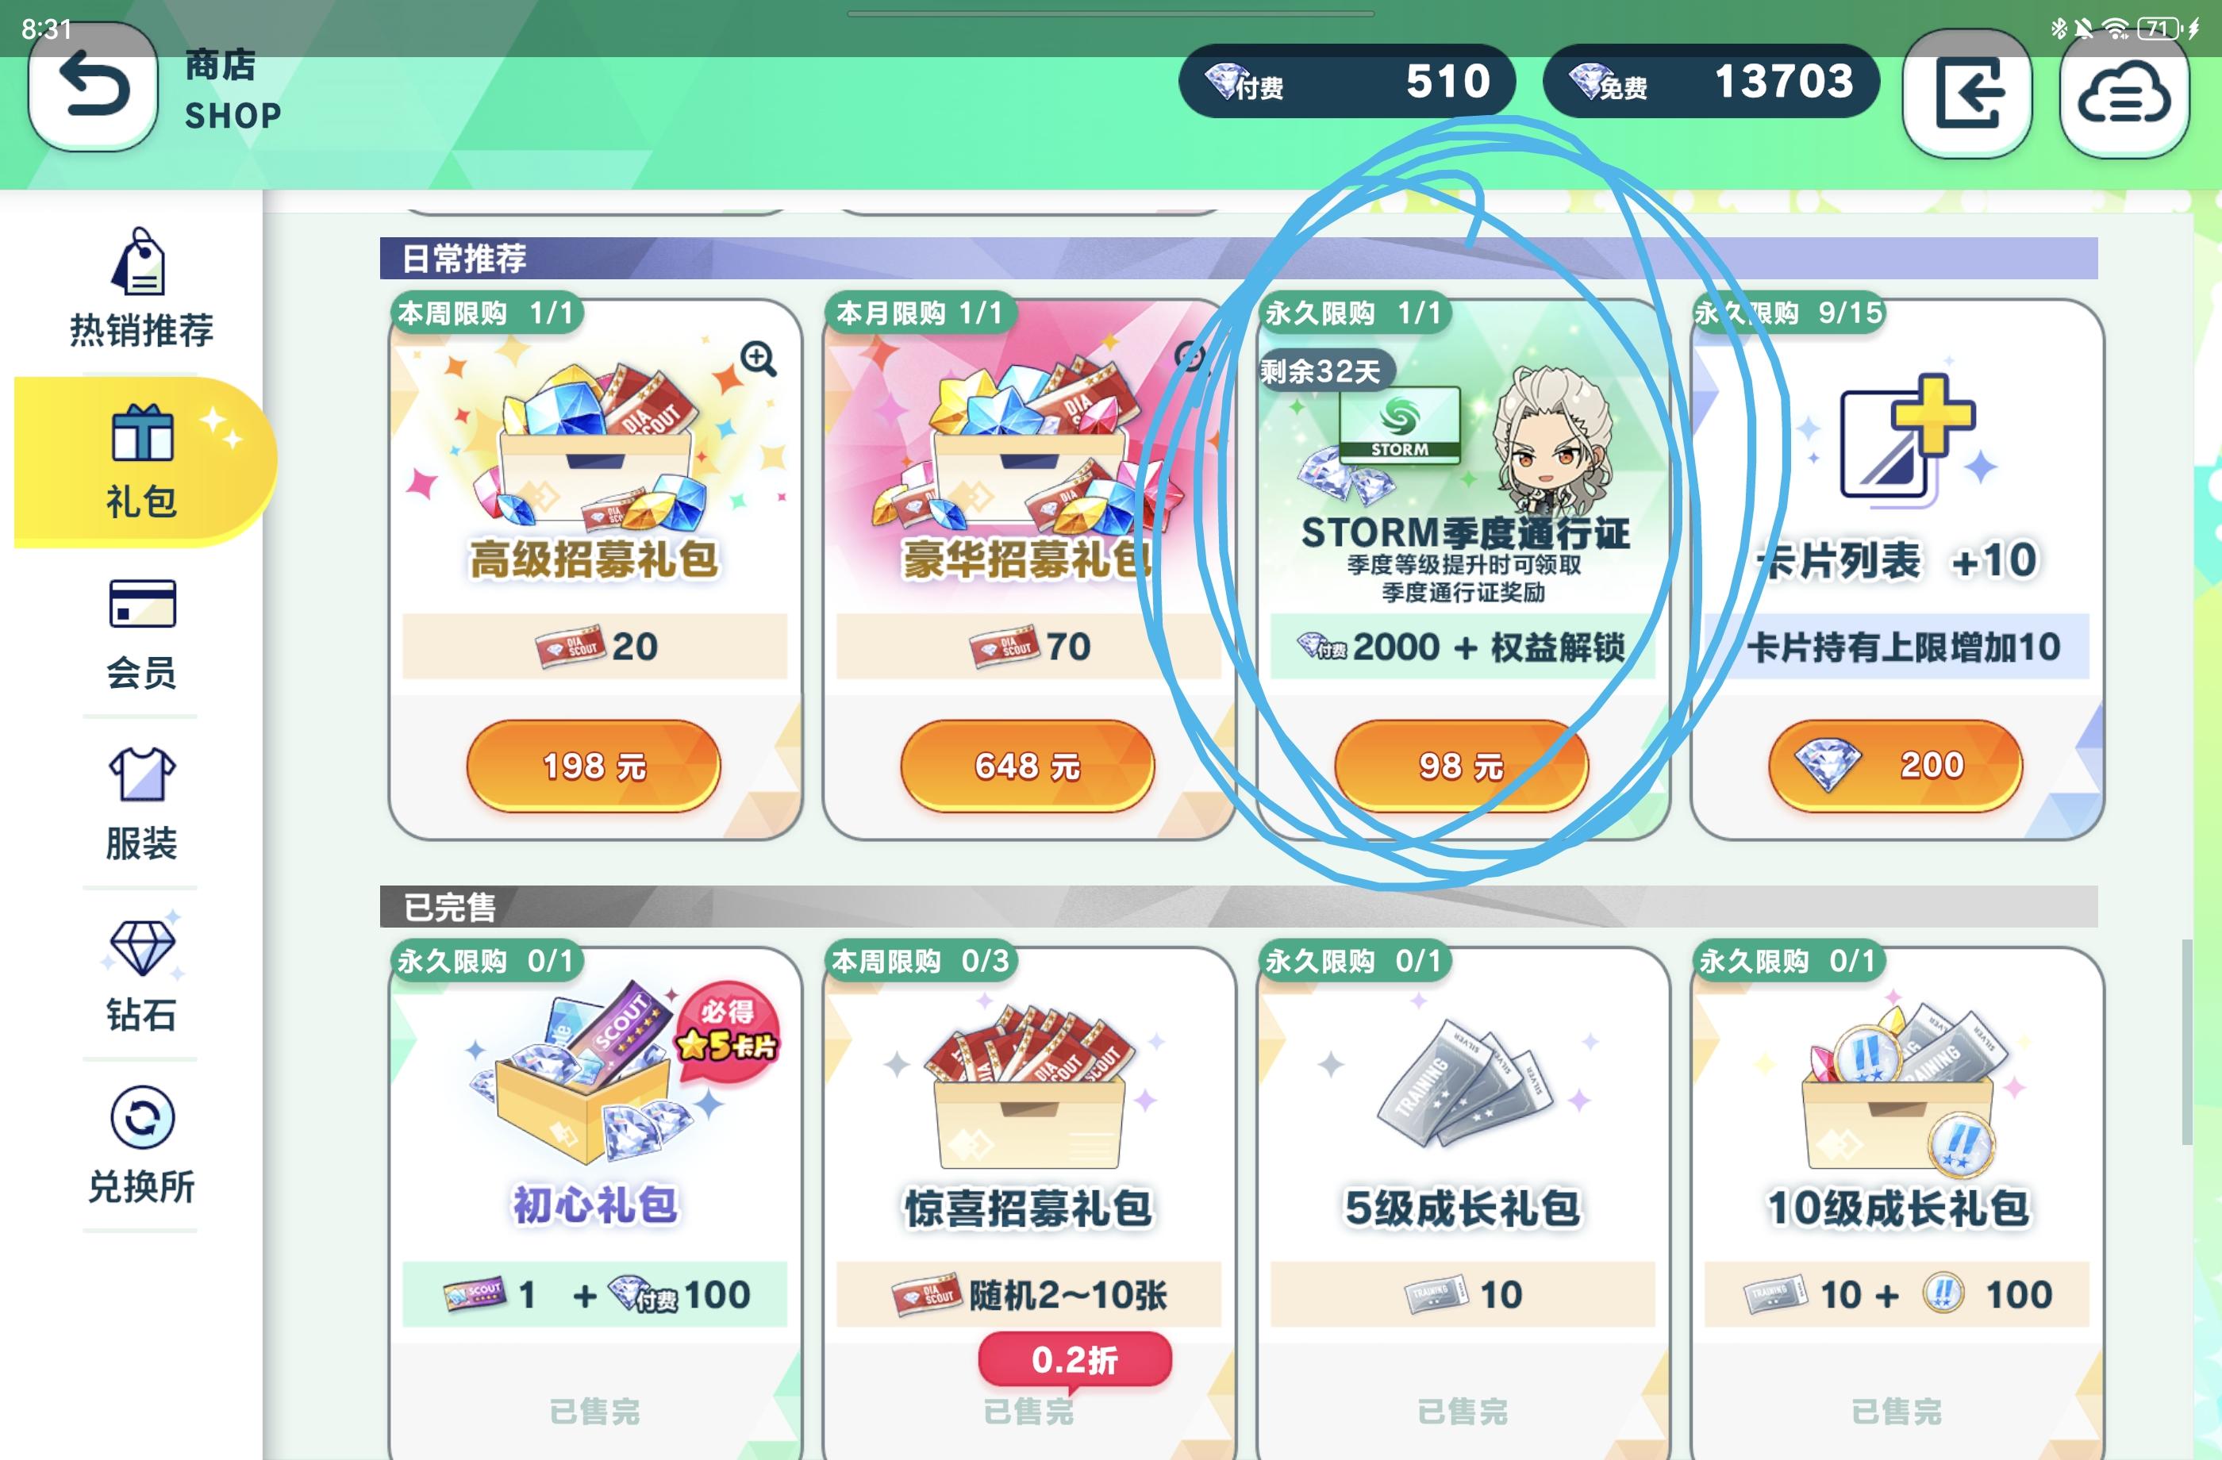
Task: Buy 高级招募礼包 for 198 元
Action: pyautogui.click(x=594, y=766)
